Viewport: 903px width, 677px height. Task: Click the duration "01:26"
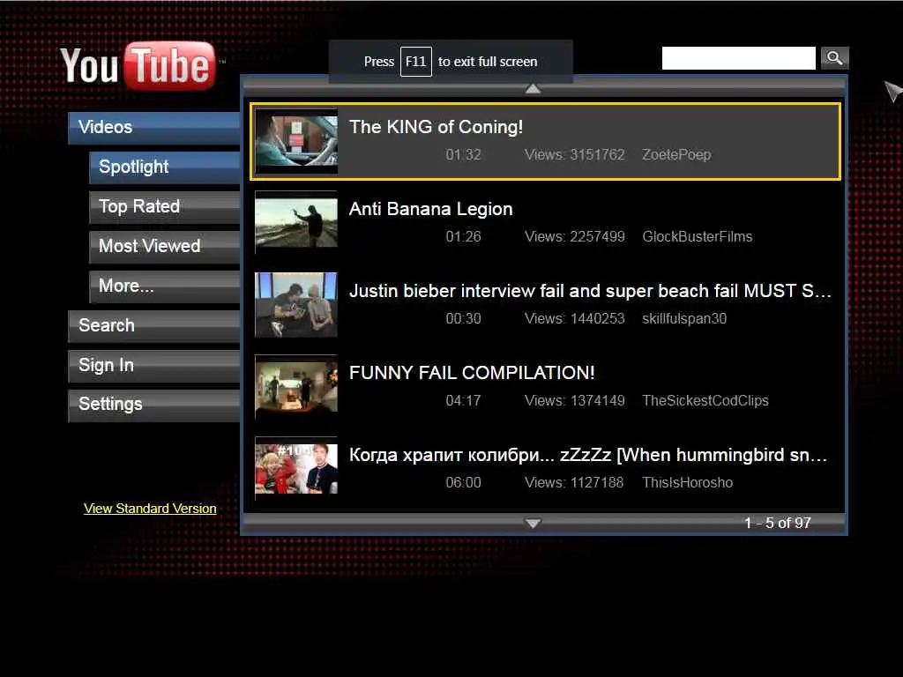pyautogui.click(x=463, y=236)
